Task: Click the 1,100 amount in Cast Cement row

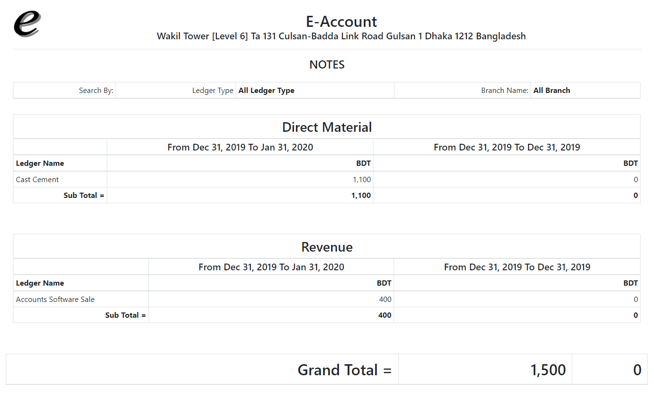Action: [361, 180]
